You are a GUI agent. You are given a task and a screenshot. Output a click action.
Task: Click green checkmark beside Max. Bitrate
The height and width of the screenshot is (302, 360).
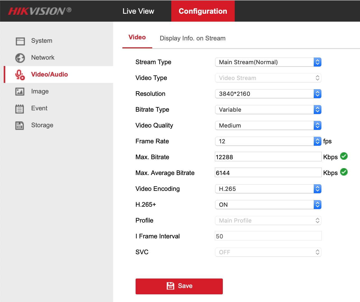tap(344, 156)
